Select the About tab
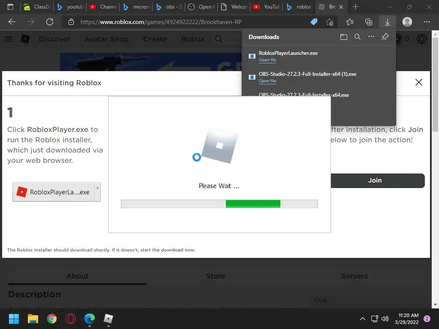Image resolution: width=439 pixels, height=329 pixels. [77, 276]
